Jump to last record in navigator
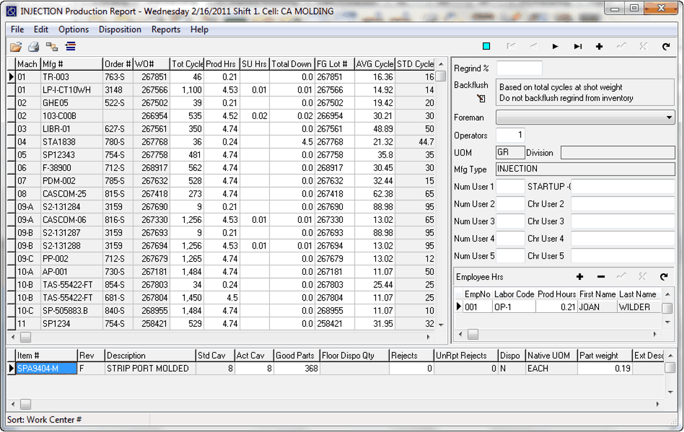The image size is (684, 432). coord(578,46)
